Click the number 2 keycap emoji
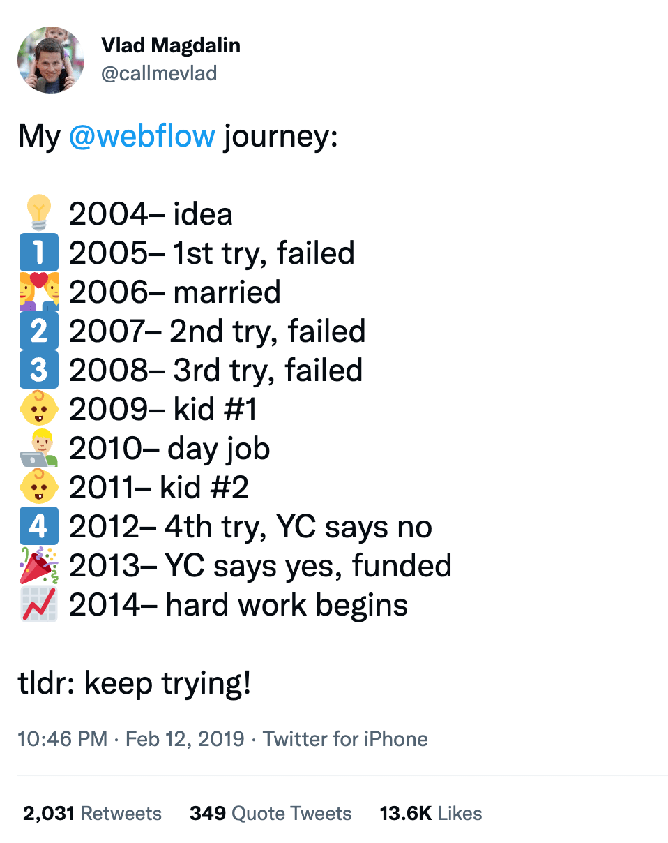The image size is (668, 843). pyautogui.click(x=39, y=331)
